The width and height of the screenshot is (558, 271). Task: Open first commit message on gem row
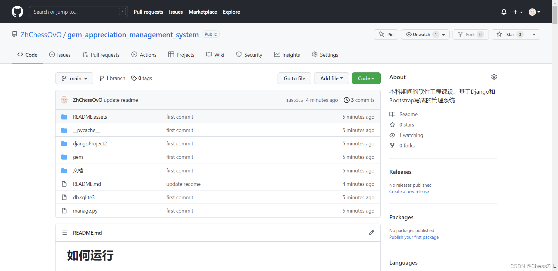click(180, 157)
